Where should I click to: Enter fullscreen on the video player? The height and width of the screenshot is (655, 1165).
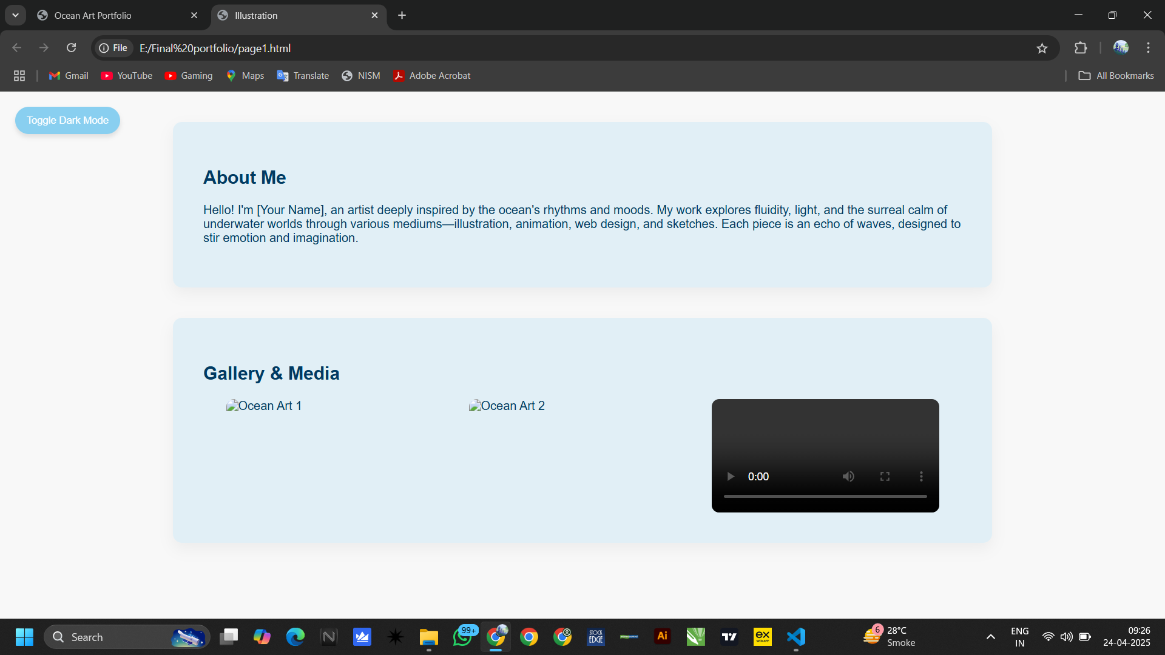coord(885,477)
